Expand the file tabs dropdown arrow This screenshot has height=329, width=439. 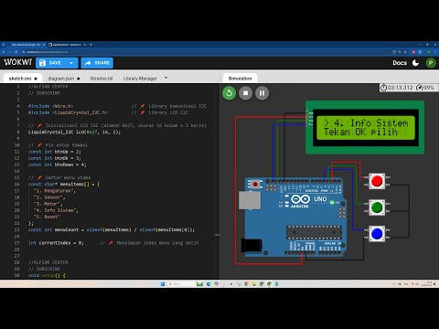[166, 78]
